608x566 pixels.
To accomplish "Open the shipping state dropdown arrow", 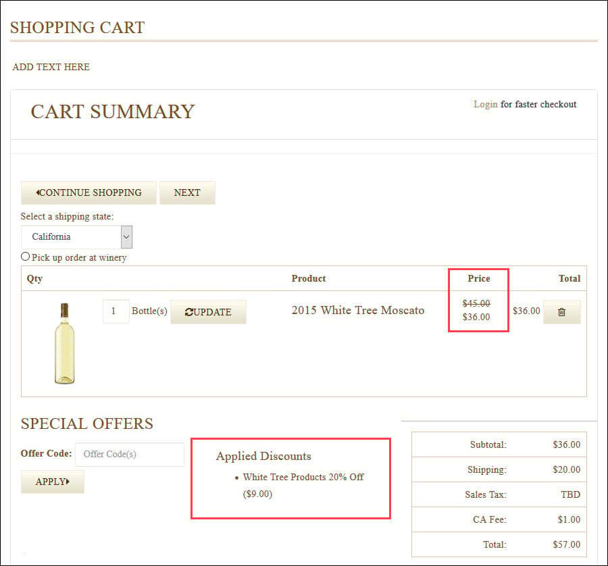I will tap(126, 237).
